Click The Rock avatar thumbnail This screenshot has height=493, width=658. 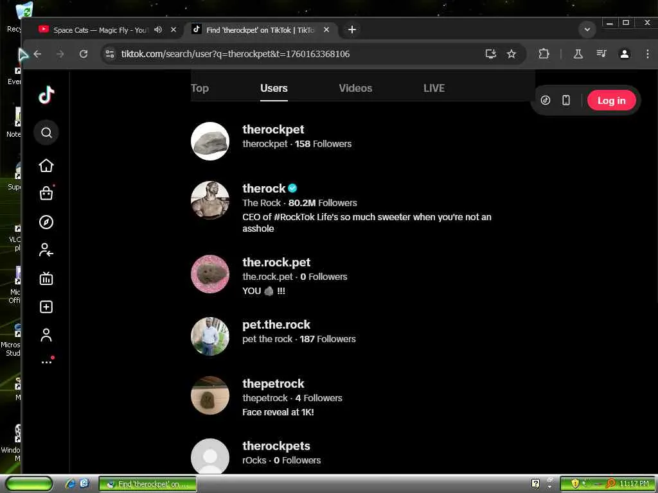(x=210, y=200)
